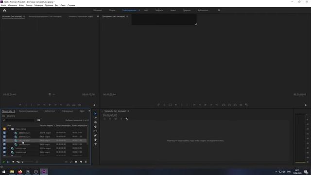Click Comparison View icon in Program monitor
The height and width of the screenshot is (175, 311).
click(x=246, y=105)
